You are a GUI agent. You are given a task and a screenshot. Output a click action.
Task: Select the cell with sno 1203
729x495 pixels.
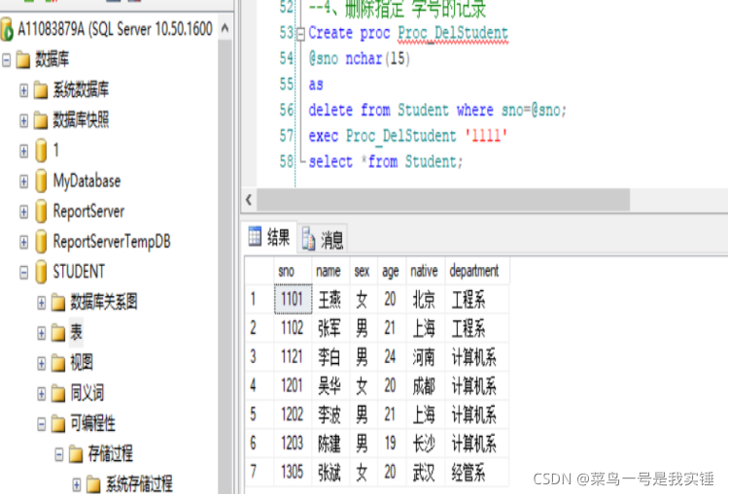(293, 444)
